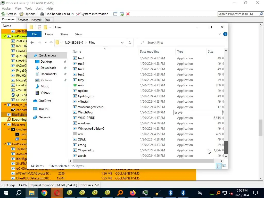The height and width of the screenshot is (198, 264).
Task: Switch to the Services tab
Action: point(23,20)
